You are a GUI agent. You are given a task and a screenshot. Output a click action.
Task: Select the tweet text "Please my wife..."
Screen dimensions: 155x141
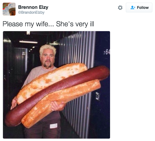pyautogui.click(x=28, y=24)
